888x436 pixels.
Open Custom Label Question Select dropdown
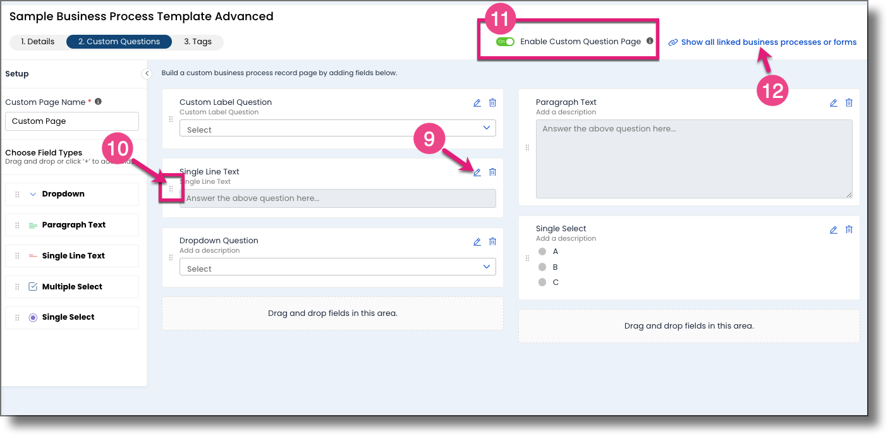tap(338, 128)
